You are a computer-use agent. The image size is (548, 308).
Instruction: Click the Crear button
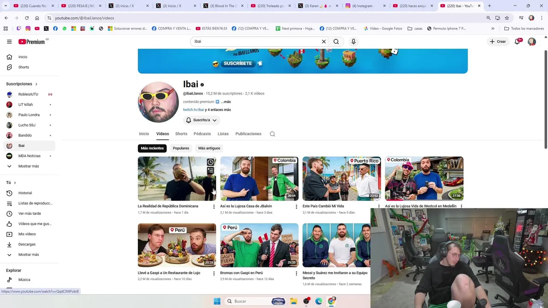coord(498,41)
